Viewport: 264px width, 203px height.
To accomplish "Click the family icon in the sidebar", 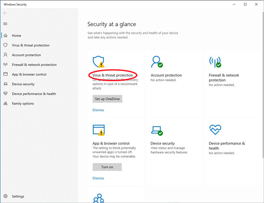I will (6, 103).
